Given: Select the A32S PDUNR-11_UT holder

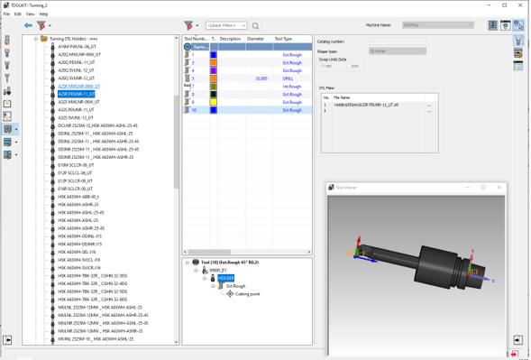Looking at the screenshot, I should coord(76,109).
